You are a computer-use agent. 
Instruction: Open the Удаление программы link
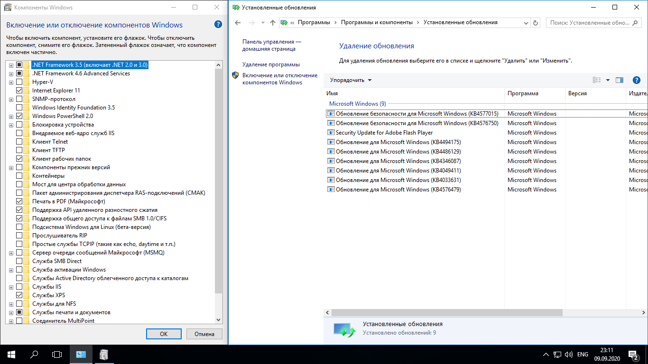[x=271, y=64]
